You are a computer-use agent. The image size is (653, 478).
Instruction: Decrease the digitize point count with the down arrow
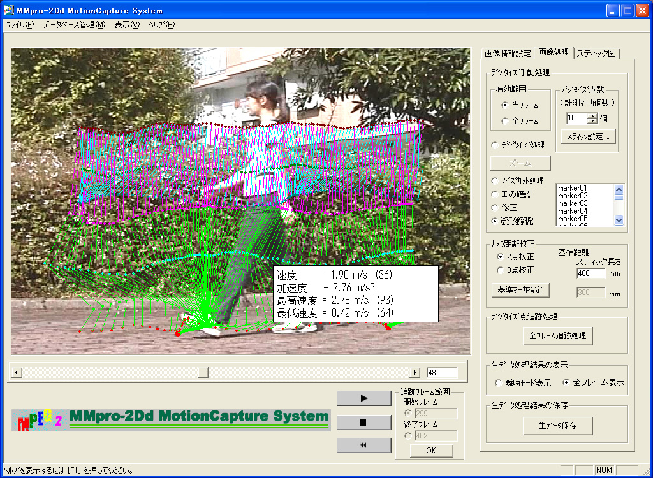[x=592, y=121]
